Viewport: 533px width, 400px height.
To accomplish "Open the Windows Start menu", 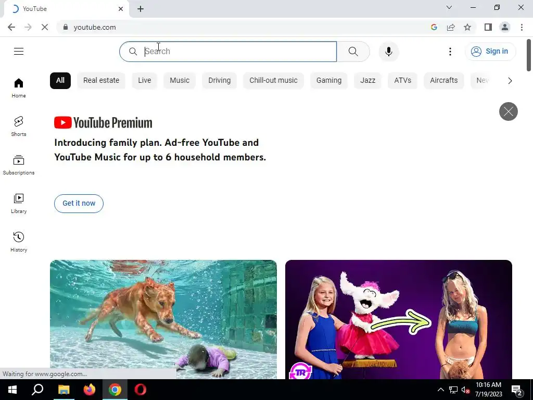I will (x=12, y=390).
